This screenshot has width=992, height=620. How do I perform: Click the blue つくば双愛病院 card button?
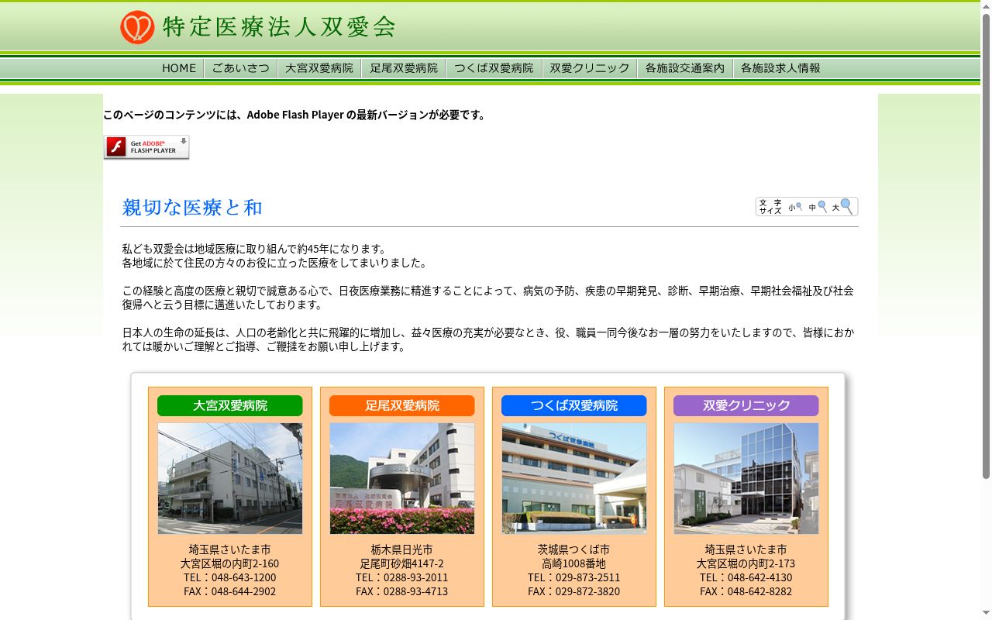click(x=574, y=405)
